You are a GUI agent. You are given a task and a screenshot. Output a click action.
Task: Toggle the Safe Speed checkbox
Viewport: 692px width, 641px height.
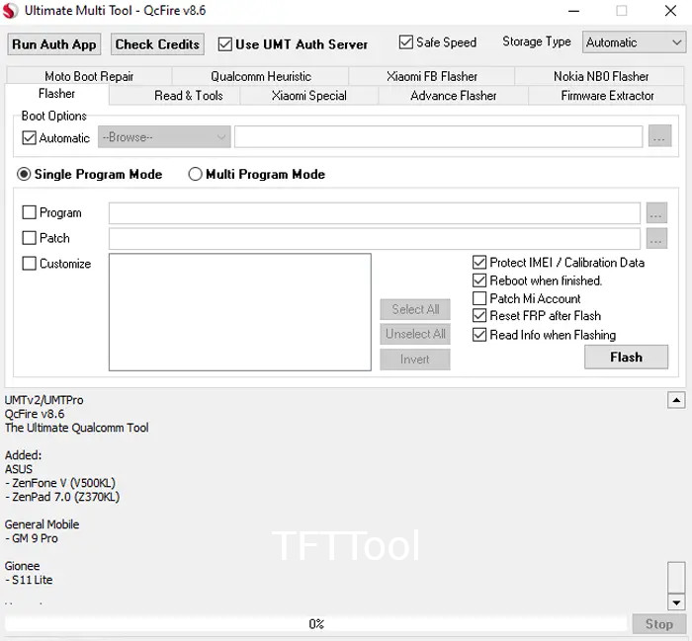point(406,42)
